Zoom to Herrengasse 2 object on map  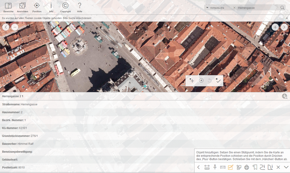285,96
